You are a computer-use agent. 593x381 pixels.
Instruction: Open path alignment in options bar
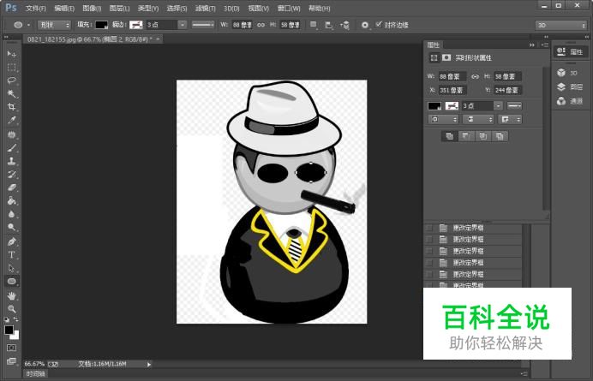pos(329,25)
